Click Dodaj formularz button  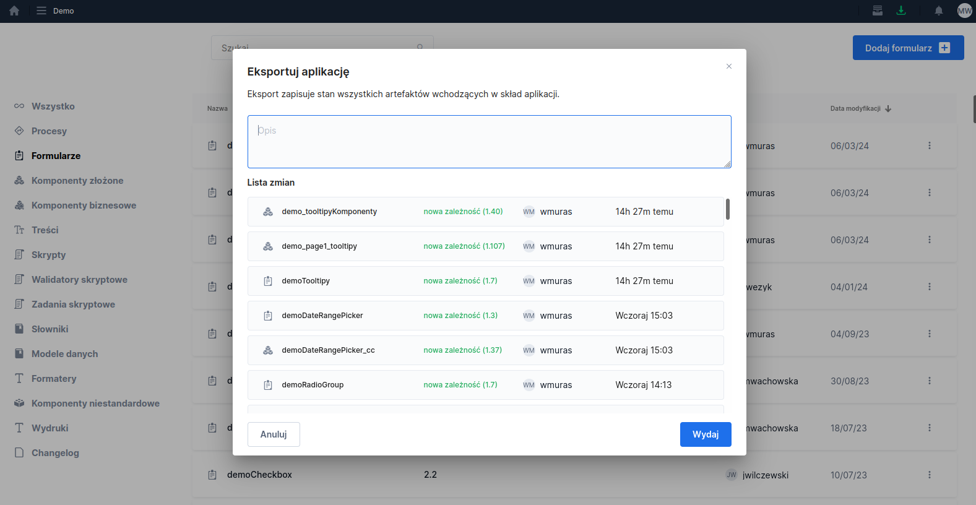(907, 48)
